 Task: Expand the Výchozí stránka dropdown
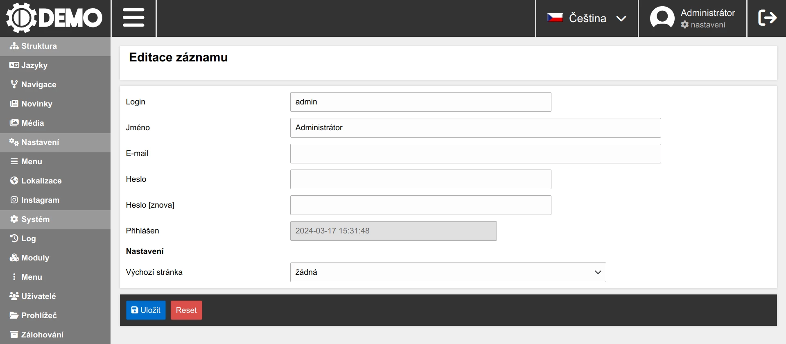448,272
